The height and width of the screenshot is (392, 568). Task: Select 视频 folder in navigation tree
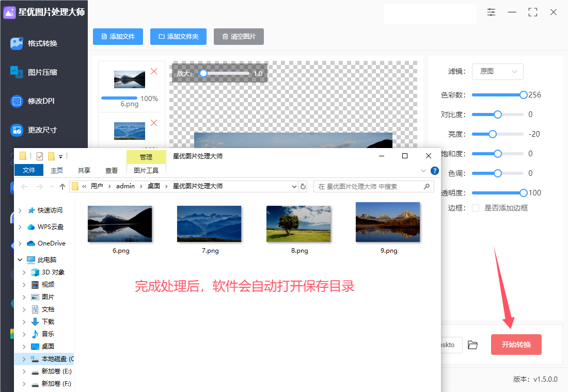coord(43,285)
